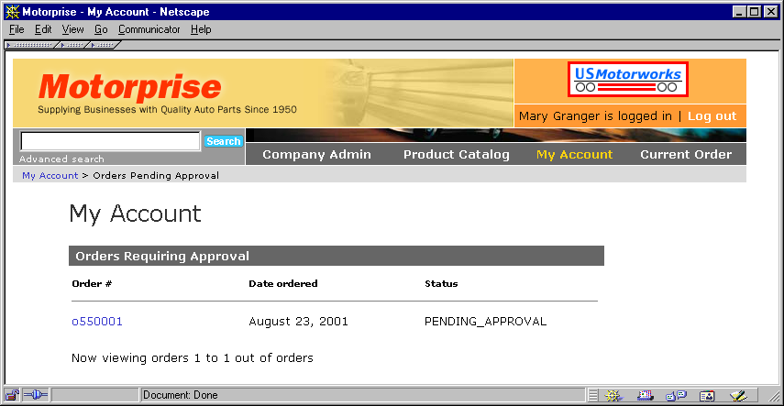Screen dimensions: 784x406
Task: Open the Help menu
Action: (201, 29)
